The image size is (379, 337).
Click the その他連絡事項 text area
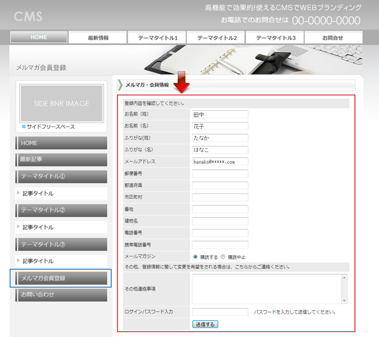[x=266, y=289]
